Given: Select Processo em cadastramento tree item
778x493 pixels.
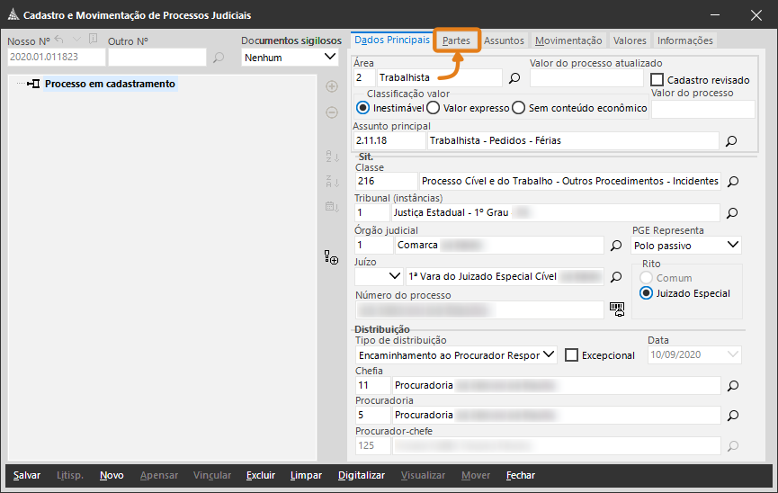Looking at the screenshot, I should coord(110,84).
